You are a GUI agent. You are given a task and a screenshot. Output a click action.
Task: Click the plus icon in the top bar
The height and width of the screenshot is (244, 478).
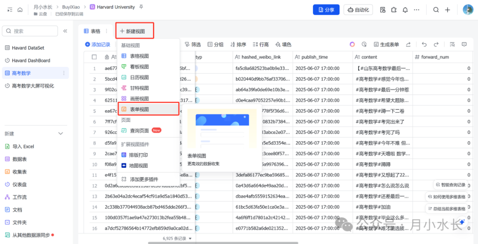click(x=447, y=10)
